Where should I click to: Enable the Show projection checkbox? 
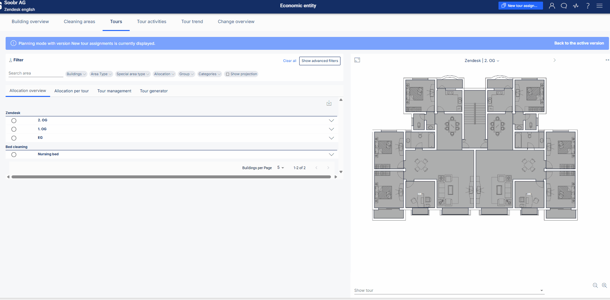pyautogui.click(x=228, y=74)
